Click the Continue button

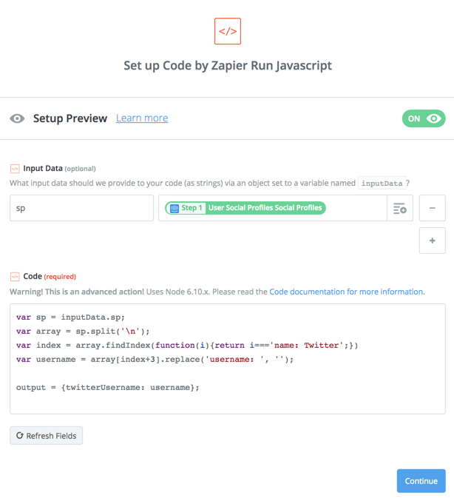pyautogui.click(x=421, y=481)
